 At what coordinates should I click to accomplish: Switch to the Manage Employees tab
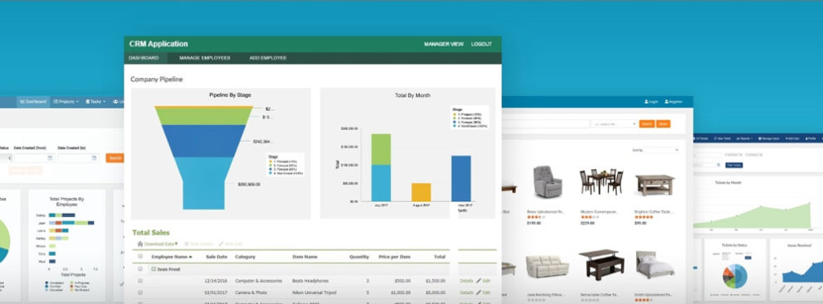point(205,58)
